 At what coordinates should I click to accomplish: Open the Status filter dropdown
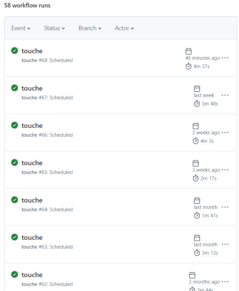[54, 28]
